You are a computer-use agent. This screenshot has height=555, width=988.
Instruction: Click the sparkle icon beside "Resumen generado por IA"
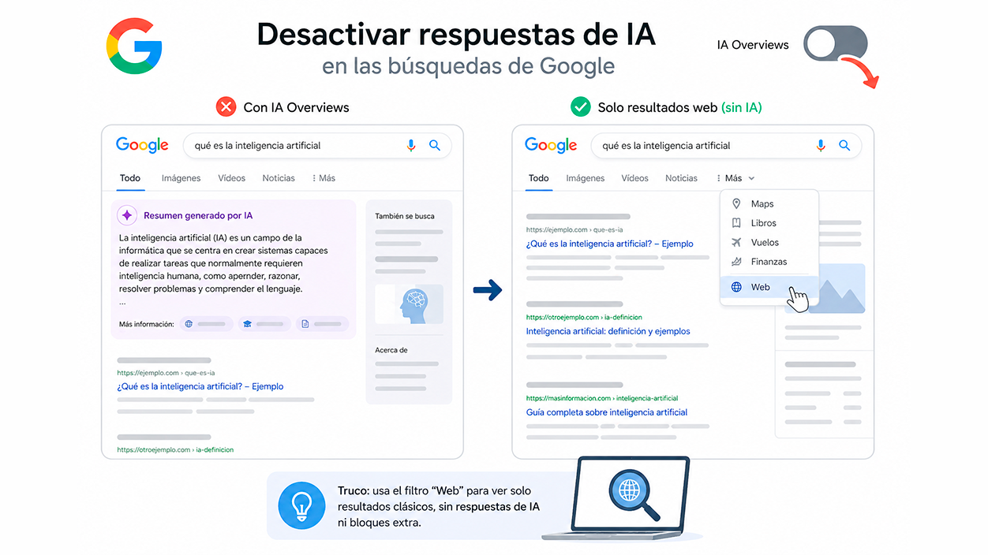127,215
